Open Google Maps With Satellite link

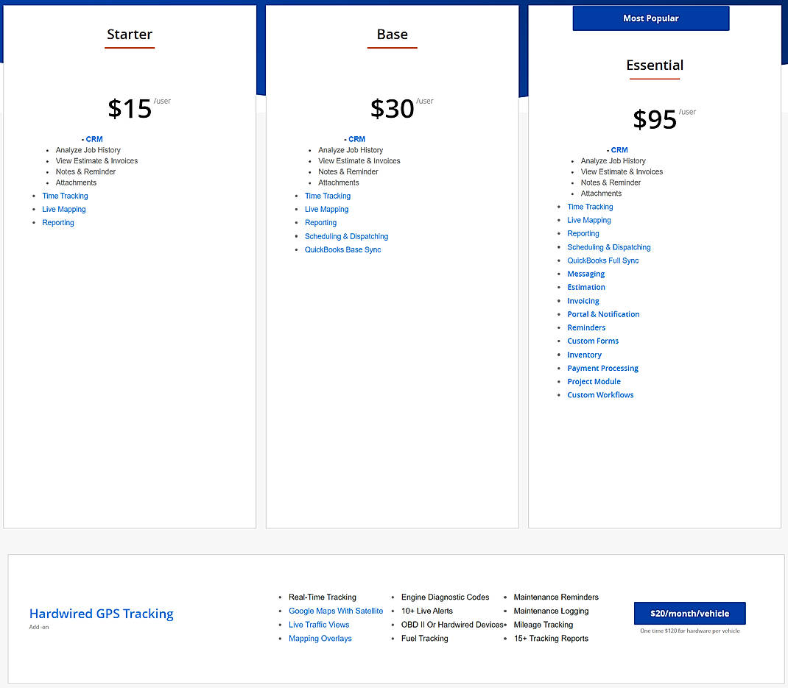pyautogui.click(x=336, y=611)
